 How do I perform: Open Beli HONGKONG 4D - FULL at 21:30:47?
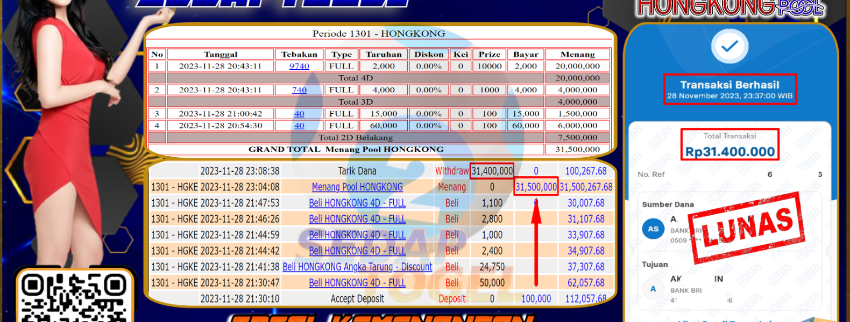[357, 282]
